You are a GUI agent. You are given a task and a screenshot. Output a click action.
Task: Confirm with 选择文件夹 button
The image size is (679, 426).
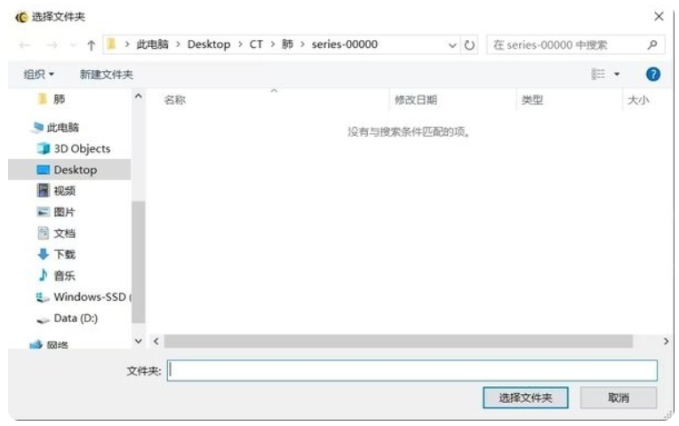pyautogui.click(x=525, y=398)
